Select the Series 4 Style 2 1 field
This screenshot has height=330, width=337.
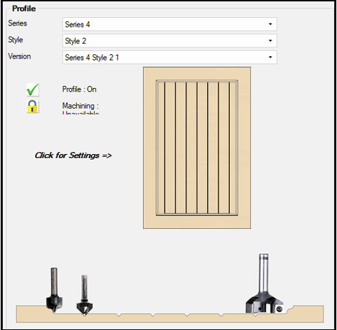170,57
